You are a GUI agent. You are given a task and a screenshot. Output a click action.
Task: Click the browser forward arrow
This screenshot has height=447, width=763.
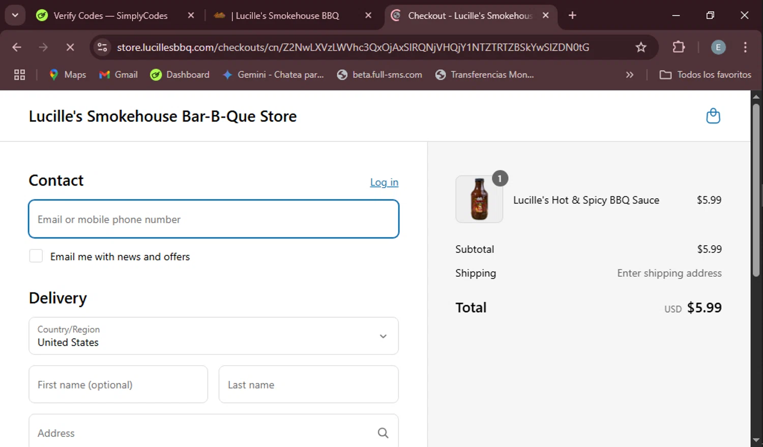tap(43, 47)
